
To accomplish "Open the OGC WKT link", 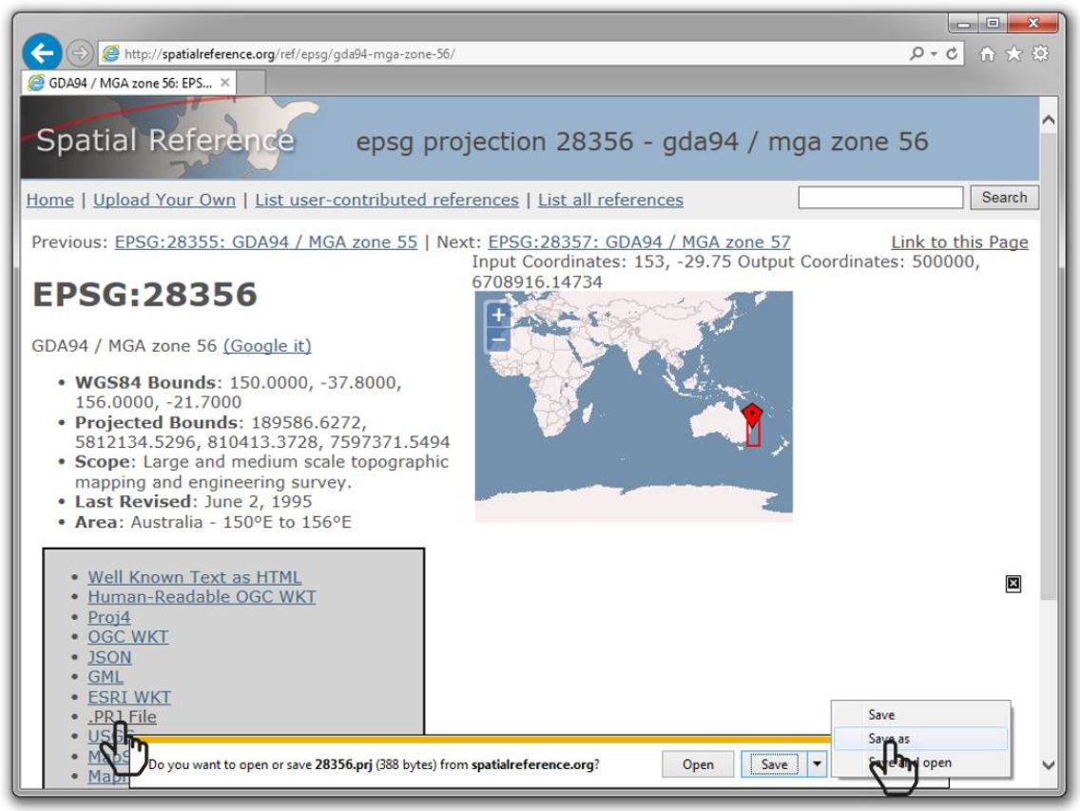I will (x=128, y=637).
